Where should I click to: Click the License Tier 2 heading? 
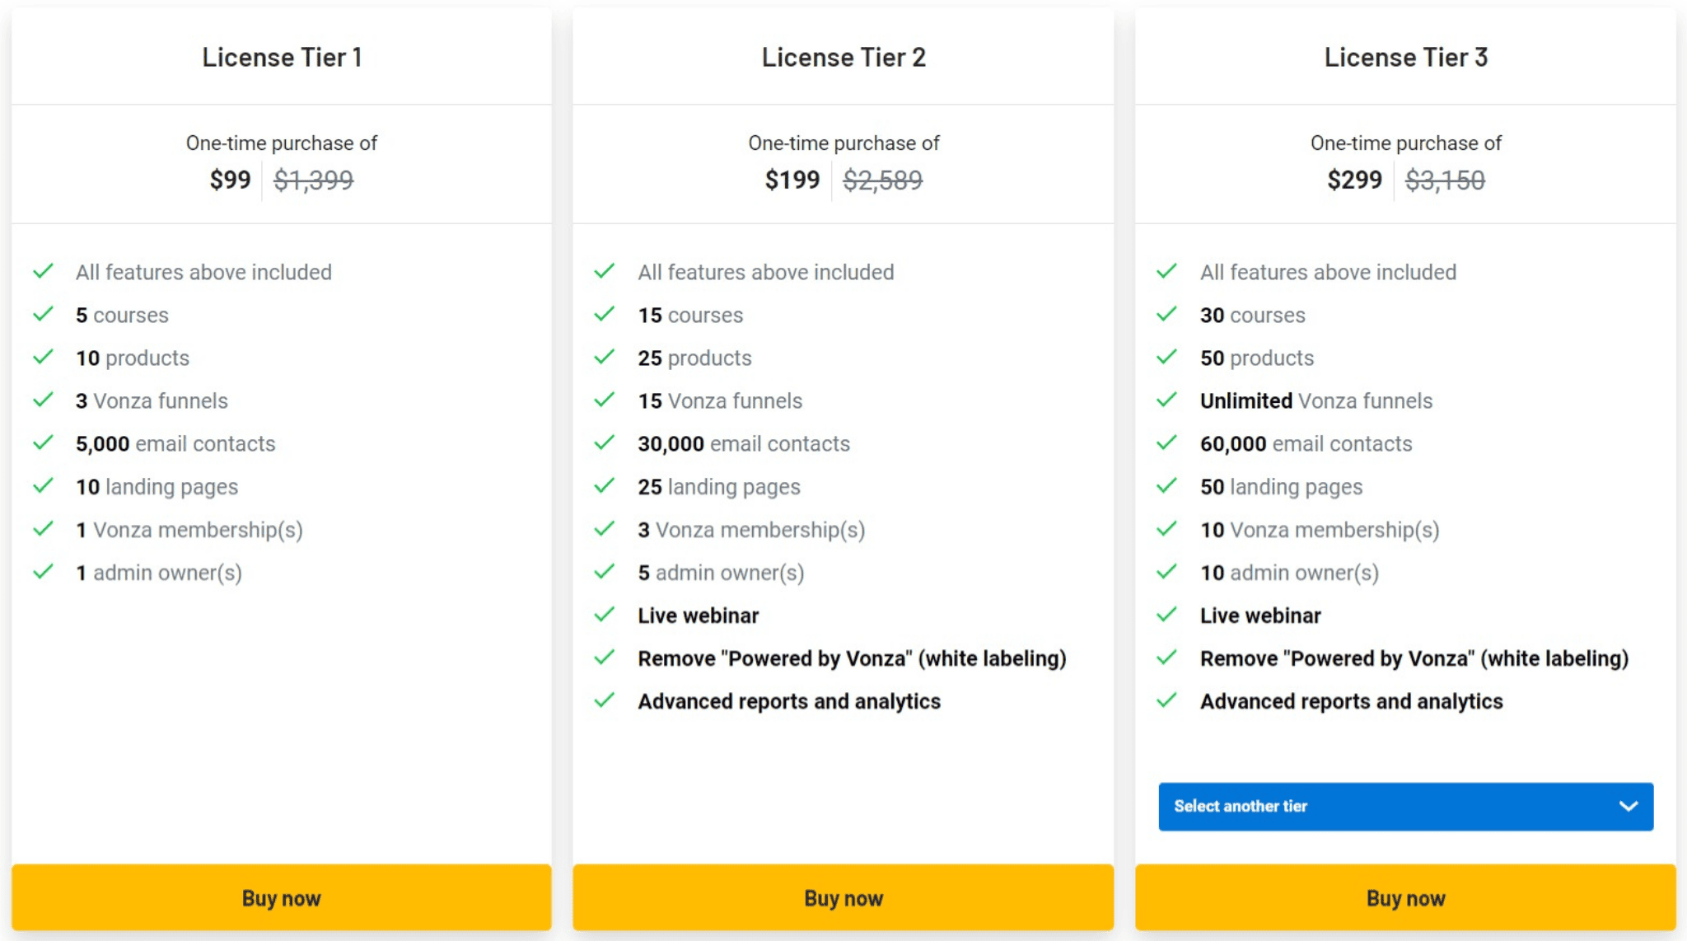click(843, 57)
